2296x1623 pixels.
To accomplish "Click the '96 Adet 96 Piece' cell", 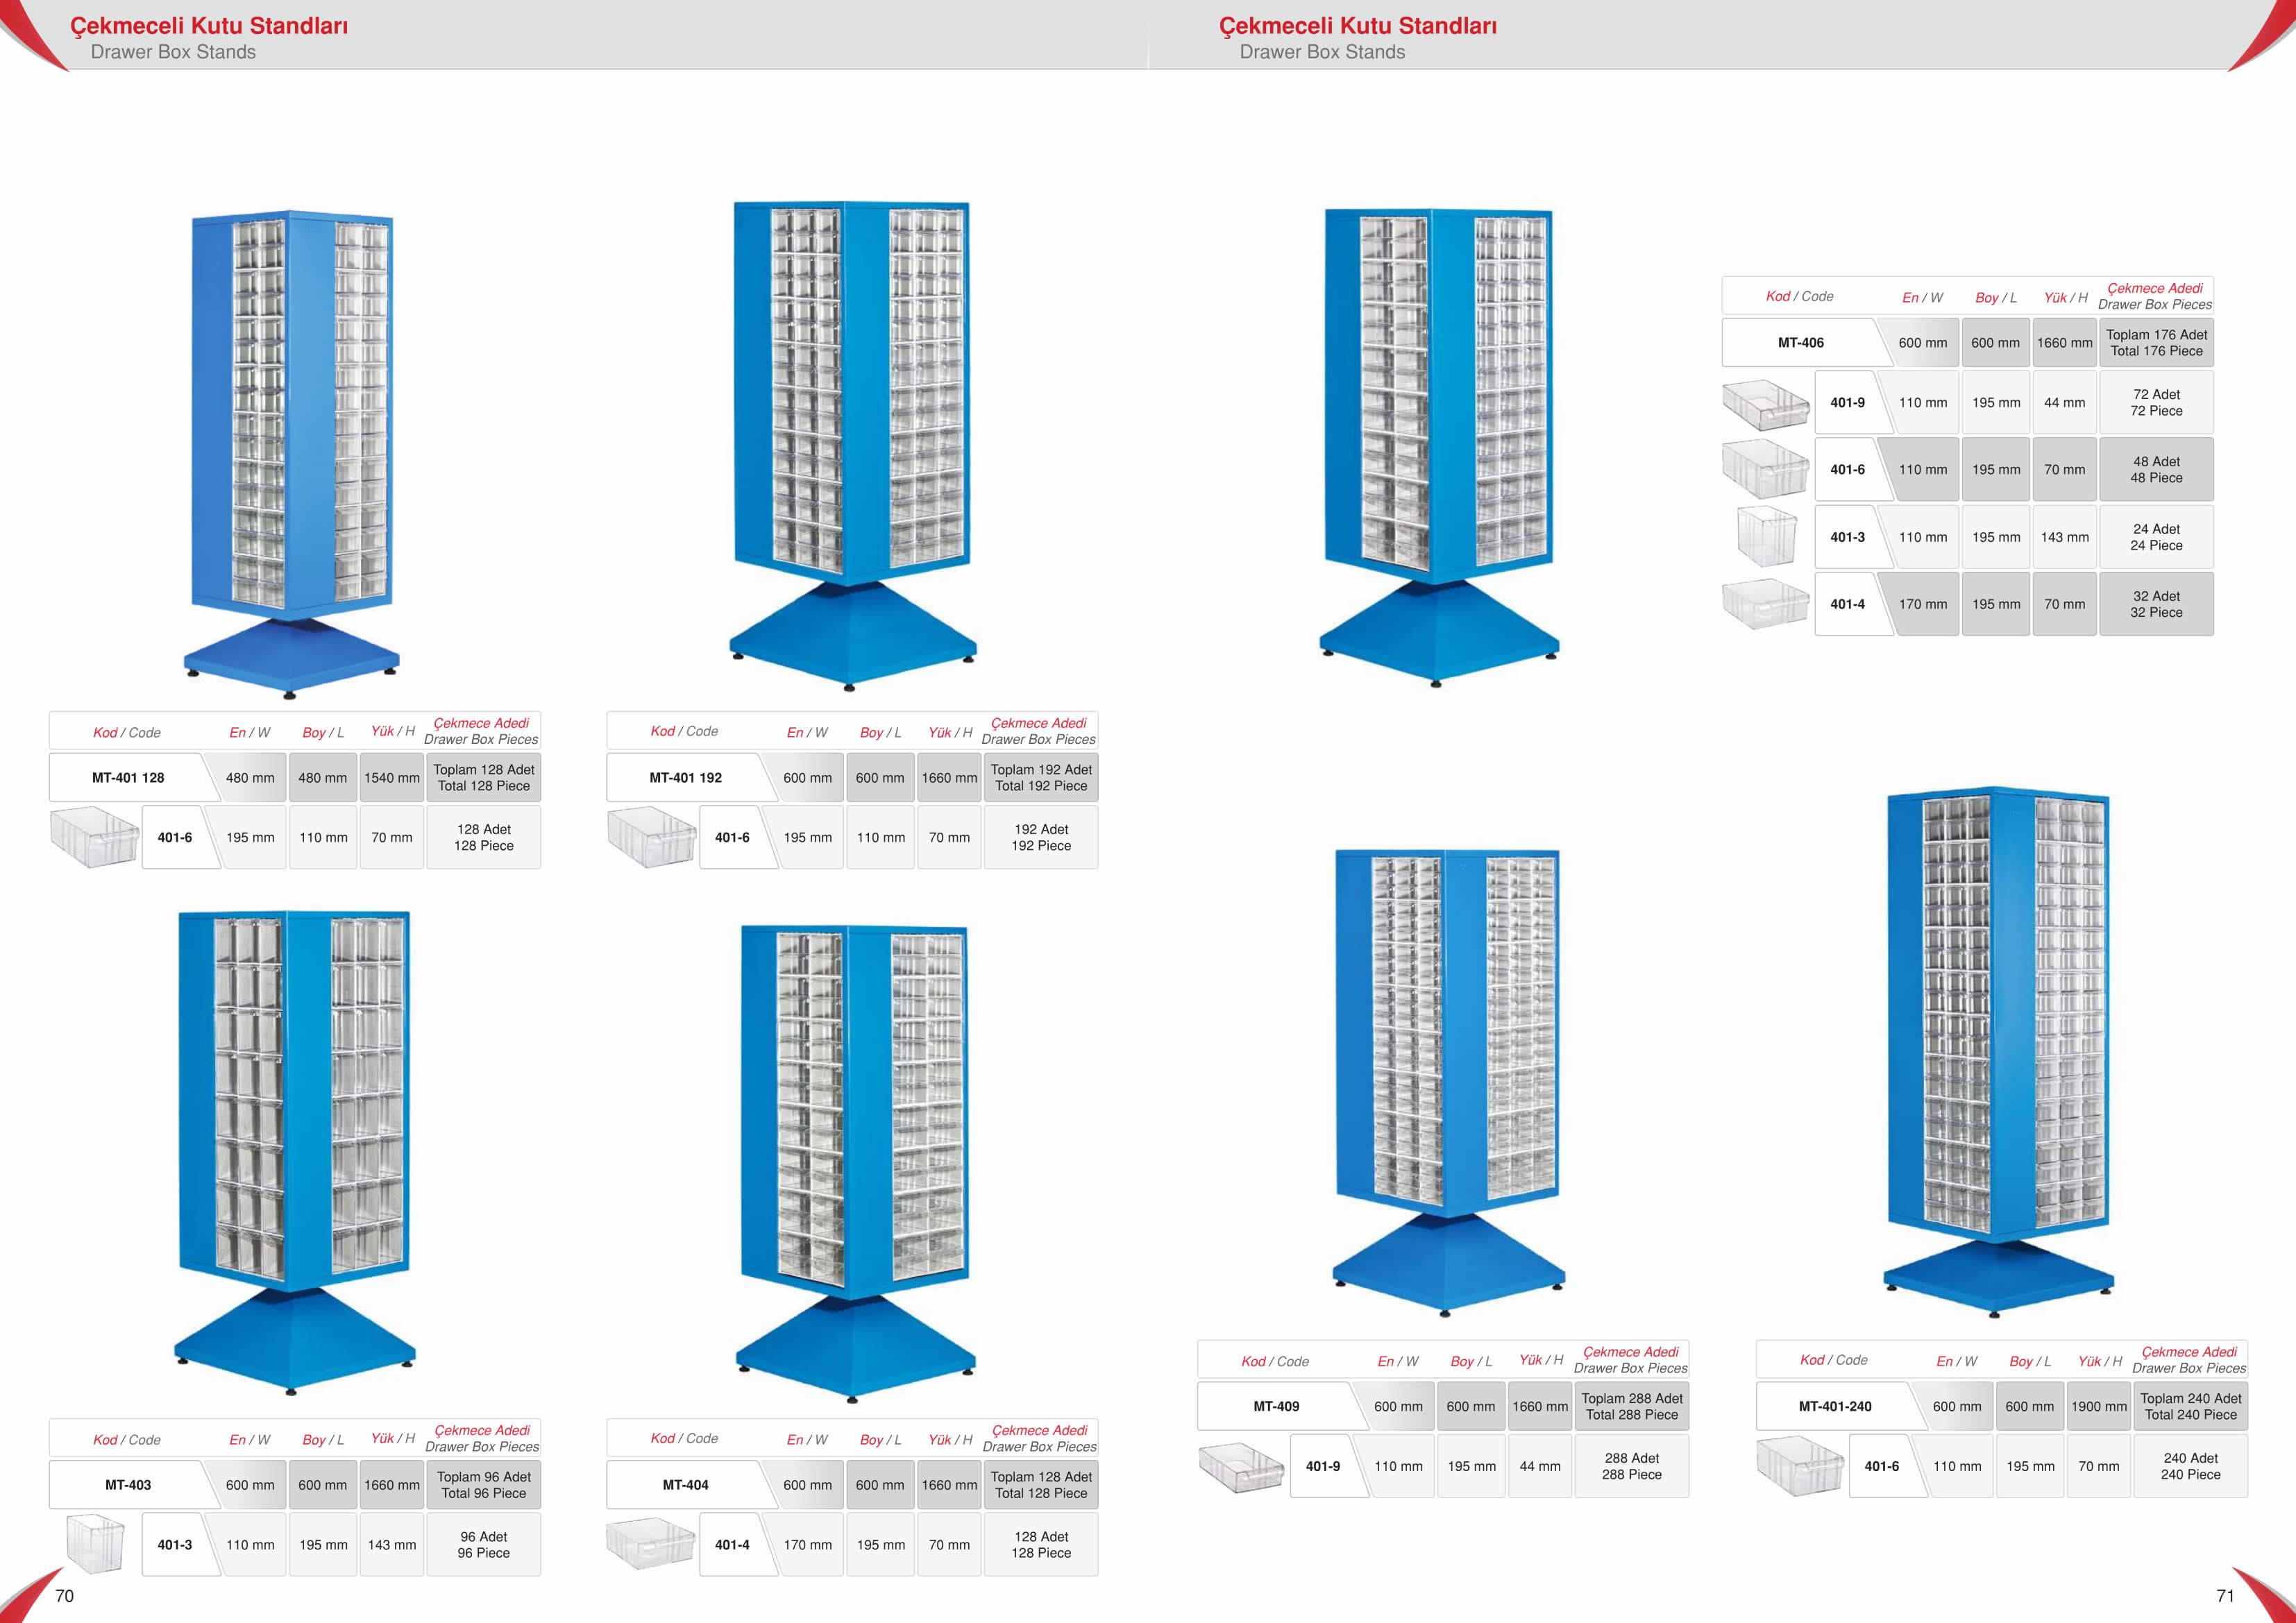I will (x=484, y=1544).
